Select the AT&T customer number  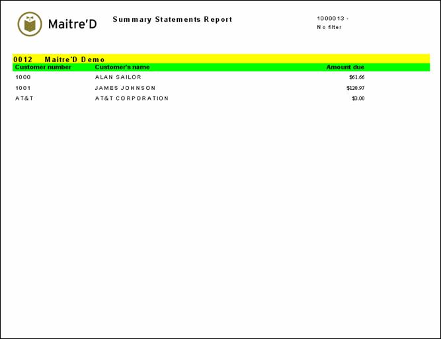[24, 98]
